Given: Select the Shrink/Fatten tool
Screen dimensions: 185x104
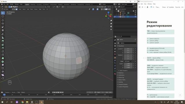Looking at the screenshot, I should pyautogui.click(x=3, y=72).
